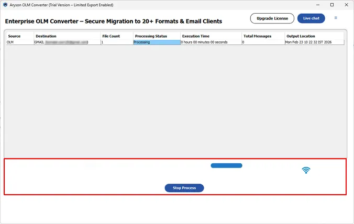Open the hamburger menu icon

336,18
